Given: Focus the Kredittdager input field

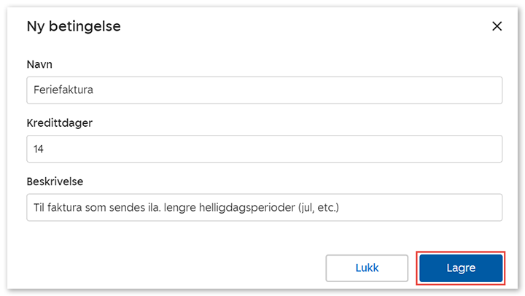Looking at the screenshot, I should [264, 149].
